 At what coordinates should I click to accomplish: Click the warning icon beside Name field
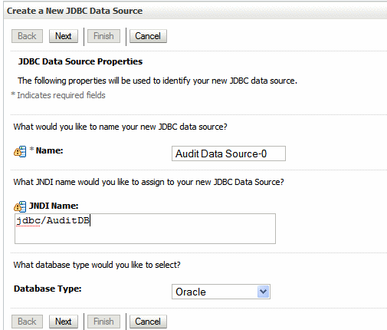(20, 151)
